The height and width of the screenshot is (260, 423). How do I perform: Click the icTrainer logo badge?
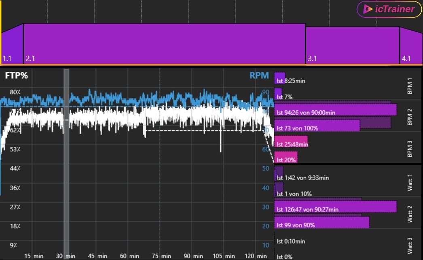[x=389, y=9]
